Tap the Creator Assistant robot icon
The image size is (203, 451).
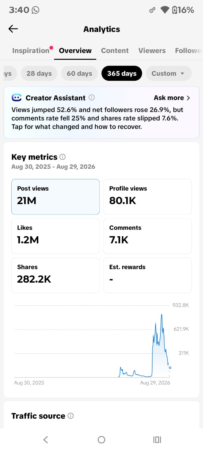[17, 98]
